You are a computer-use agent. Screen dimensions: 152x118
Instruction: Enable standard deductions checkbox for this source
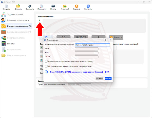pos(46,61)
